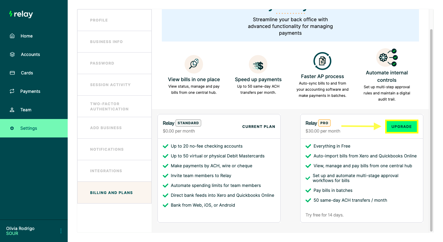Click the Cards credit card icon
443x242 pixels.
click(x=12, y=73)
